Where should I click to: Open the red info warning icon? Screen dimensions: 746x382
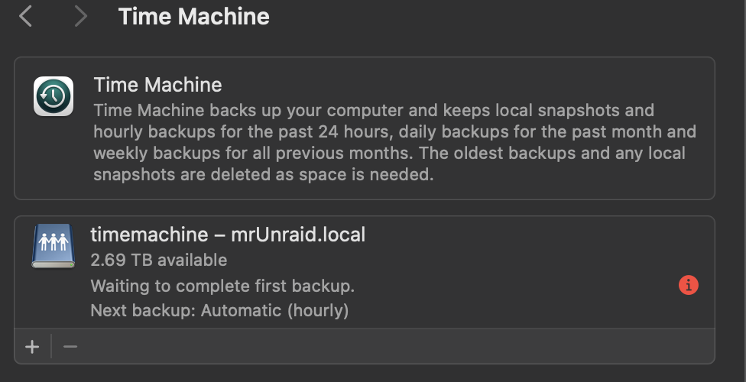click(x=689, y=285)
